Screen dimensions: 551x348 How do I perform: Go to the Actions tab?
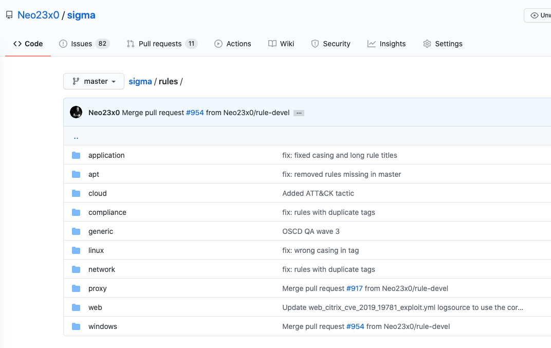[x=233, y=44]
